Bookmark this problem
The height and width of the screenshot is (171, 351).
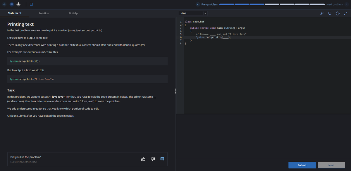tap(31, 4)
